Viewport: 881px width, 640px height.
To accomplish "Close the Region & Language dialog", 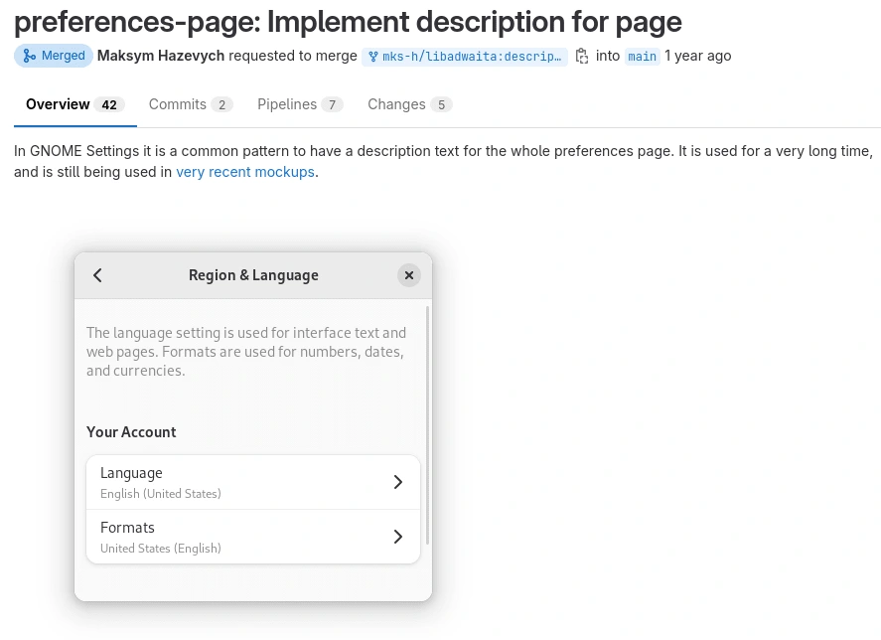I will click(x=409, y=275).
